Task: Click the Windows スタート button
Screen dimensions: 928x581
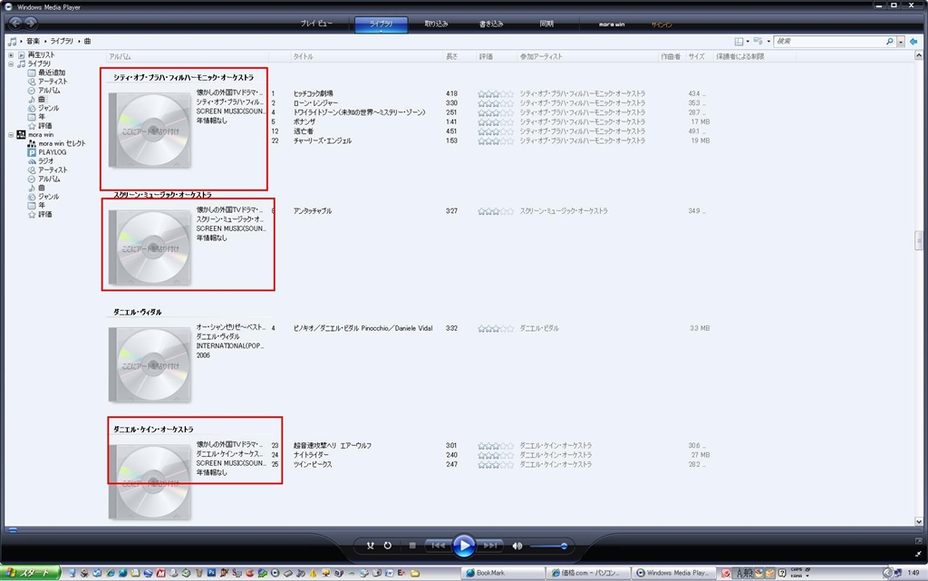Action: [x=31, y=573]
